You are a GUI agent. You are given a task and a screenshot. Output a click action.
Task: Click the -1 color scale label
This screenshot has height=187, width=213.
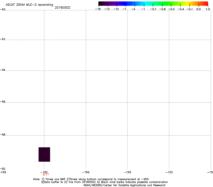(x=143, y=9)
